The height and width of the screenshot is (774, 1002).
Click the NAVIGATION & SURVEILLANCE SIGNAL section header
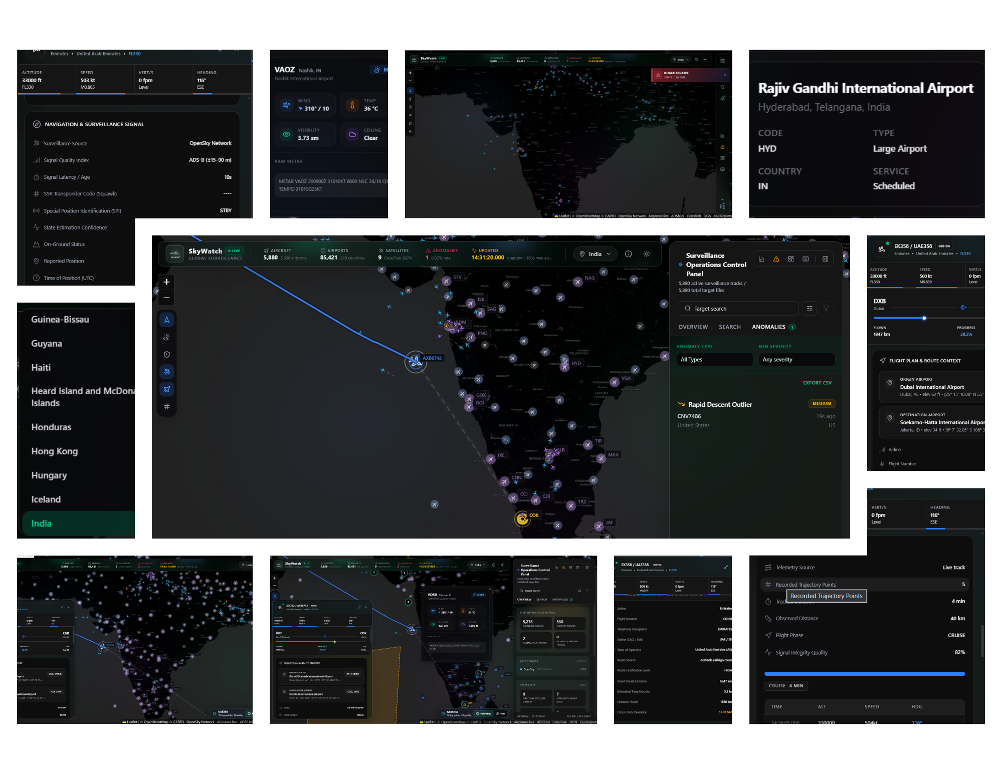pyautogui.click(x=94, y=124)
